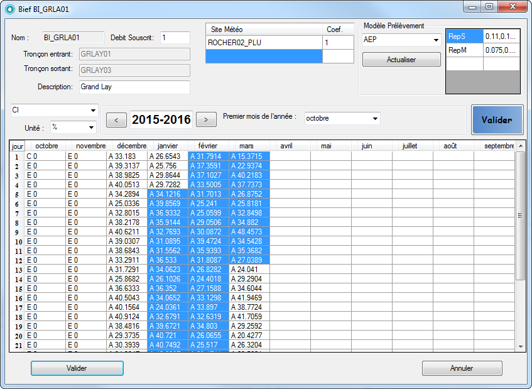Click the table scrollbar up arrow
Viewport: 532px width, 389px height.
[521, 146]
